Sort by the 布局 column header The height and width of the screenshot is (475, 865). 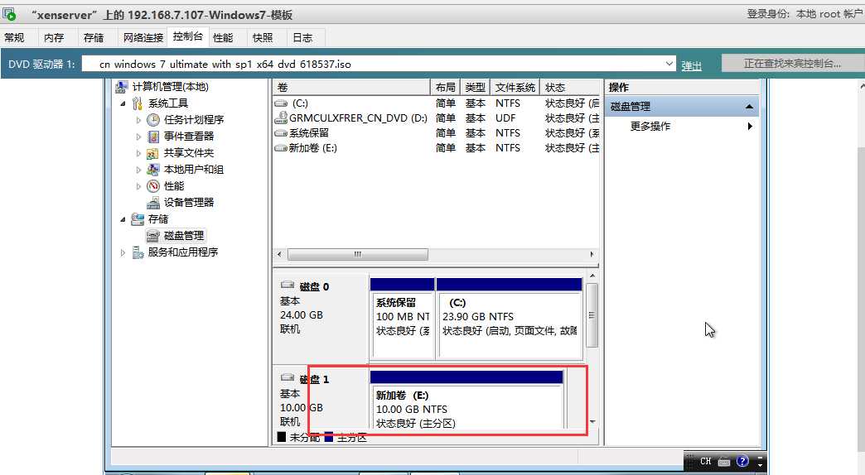click(x=445, y=87)
